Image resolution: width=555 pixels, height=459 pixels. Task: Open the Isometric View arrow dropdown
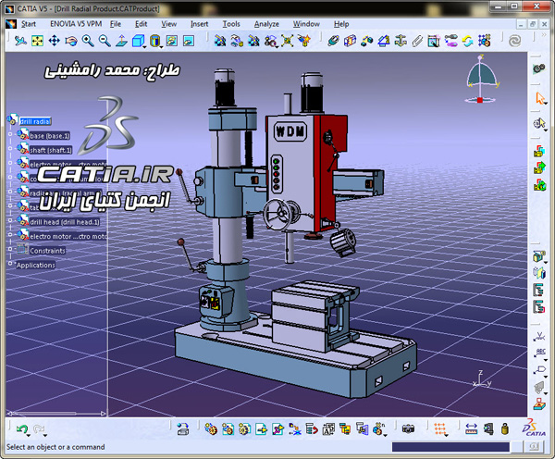pyautogui.click(x=144, y=46)
